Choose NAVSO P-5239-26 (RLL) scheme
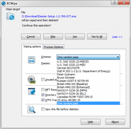 click(x=88, y=93)
